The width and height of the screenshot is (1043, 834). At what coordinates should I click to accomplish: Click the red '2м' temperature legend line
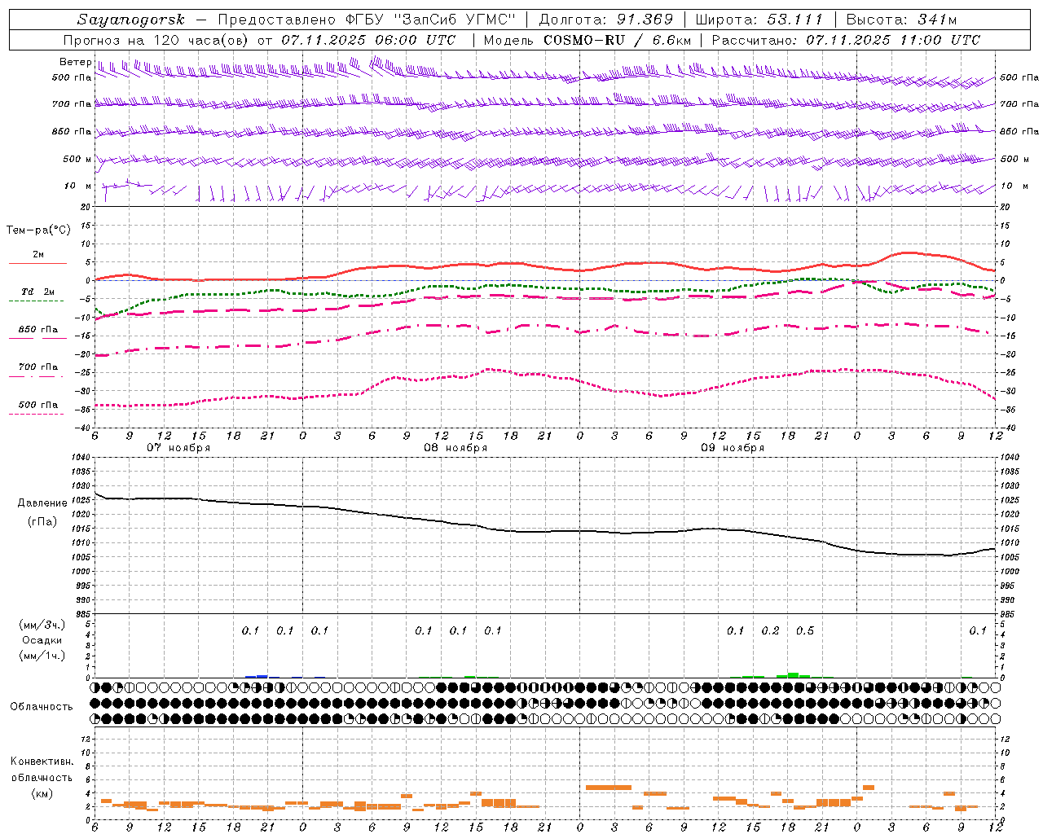click(37, 263)
